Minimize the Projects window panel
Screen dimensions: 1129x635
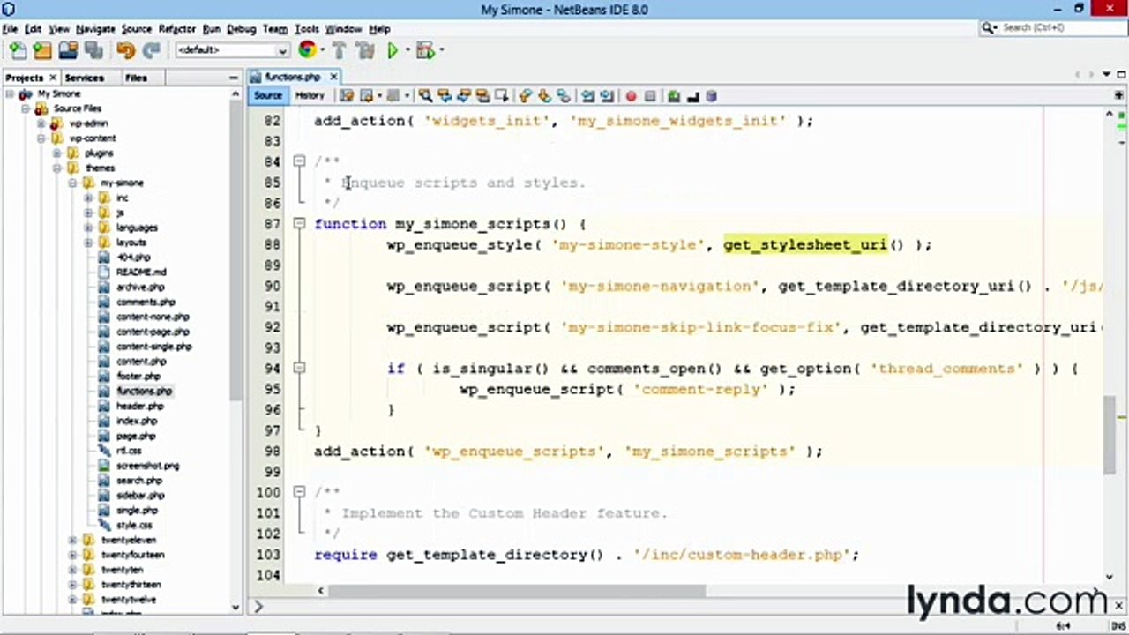236,78
